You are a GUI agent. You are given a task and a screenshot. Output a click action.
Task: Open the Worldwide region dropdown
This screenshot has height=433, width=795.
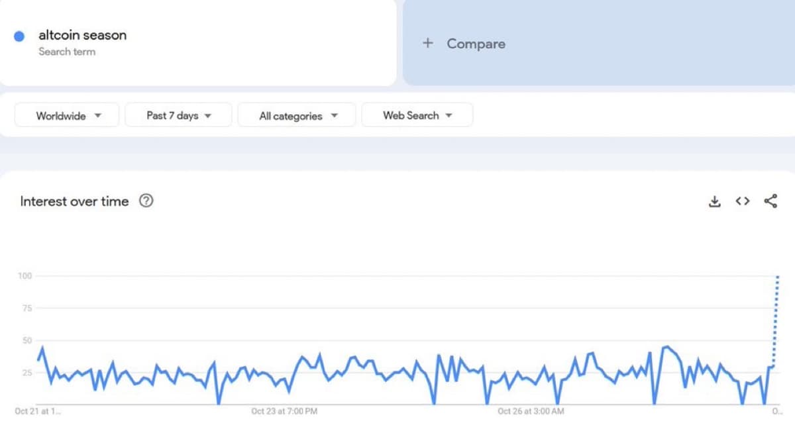tap(66, 115)
